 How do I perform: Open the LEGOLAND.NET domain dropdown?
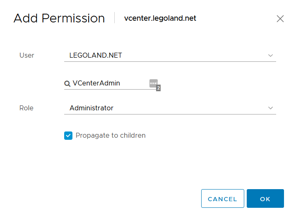coord(166,55)
